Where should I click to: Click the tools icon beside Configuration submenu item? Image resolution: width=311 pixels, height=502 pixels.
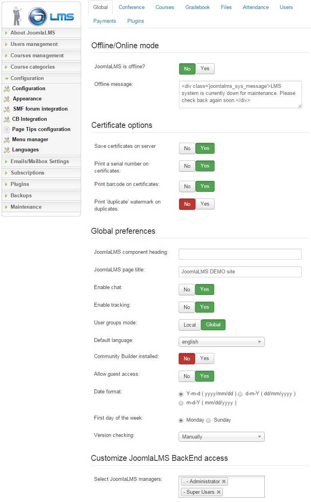pos(7,89)
